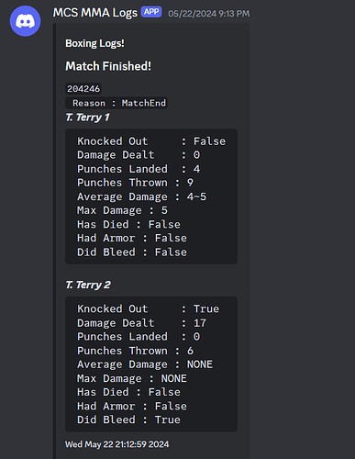Click the APP badge next to the bot name

coord(151,12)
